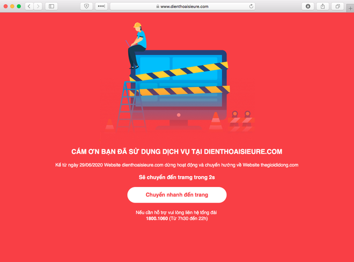Open a new tab with the plus button
Image resolution: width=354 pixels, height=262 pixels.
point(350,9)
